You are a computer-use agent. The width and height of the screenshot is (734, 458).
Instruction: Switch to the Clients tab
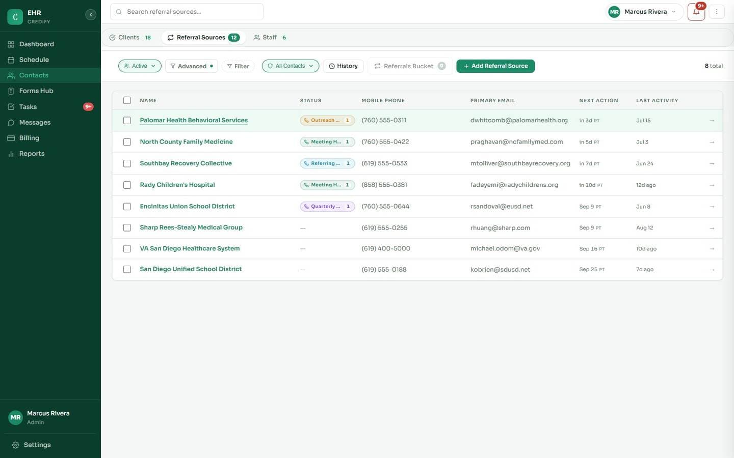130,38
